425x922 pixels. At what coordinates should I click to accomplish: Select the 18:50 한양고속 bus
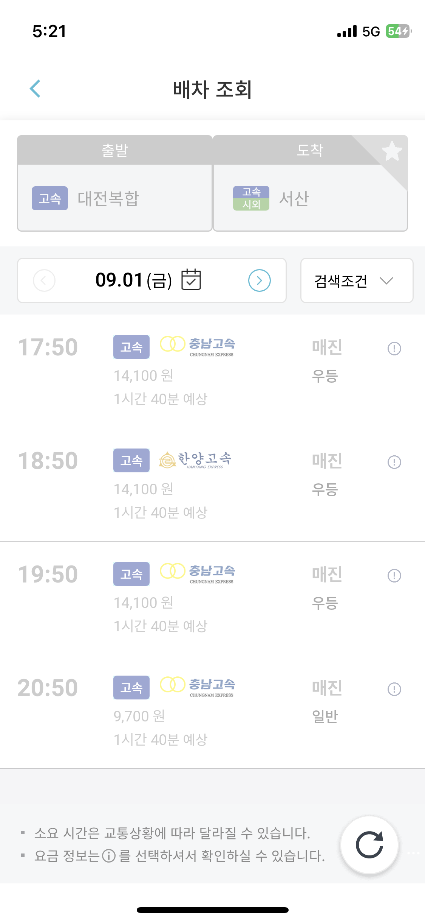[212, 485]
